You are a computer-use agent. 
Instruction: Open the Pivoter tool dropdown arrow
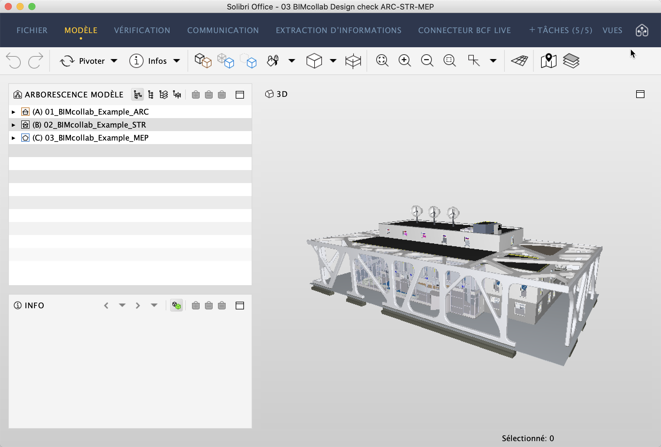pyautogui.click(x=114, y=61)
